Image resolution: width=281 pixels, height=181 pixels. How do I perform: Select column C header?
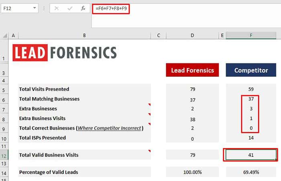coord(159,35)
